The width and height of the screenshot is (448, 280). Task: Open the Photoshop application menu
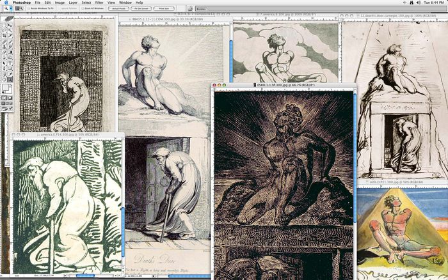click(21, 3)
